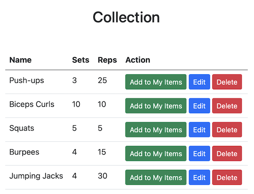Image resolution: width=254 pixels, height=194 pixels.
Task: Click the Reps column header
Action: (107, 60)
